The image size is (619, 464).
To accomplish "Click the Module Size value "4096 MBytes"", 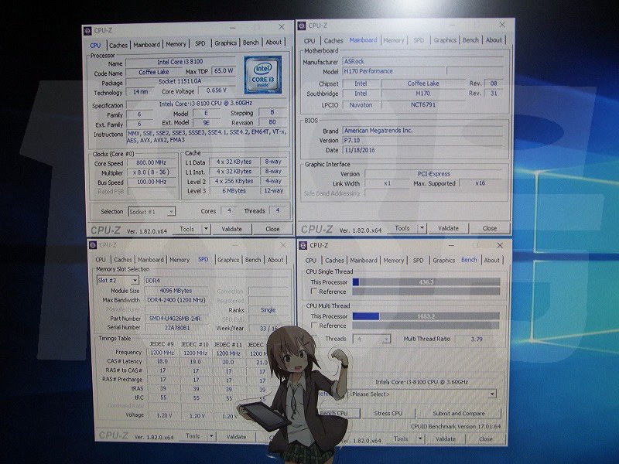I will (176, 291).
